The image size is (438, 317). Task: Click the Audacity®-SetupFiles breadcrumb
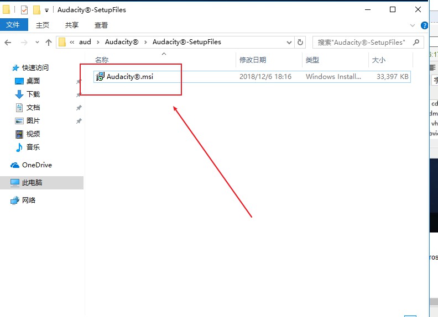tap(186, 42)
